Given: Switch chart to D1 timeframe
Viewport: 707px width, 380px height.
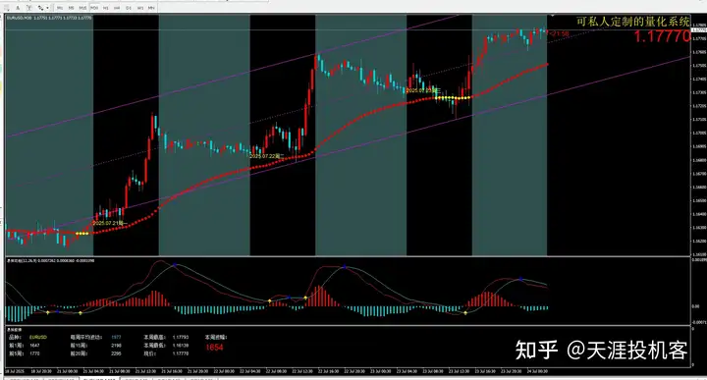Looking at the screenshot, I should tap(129, 8).
